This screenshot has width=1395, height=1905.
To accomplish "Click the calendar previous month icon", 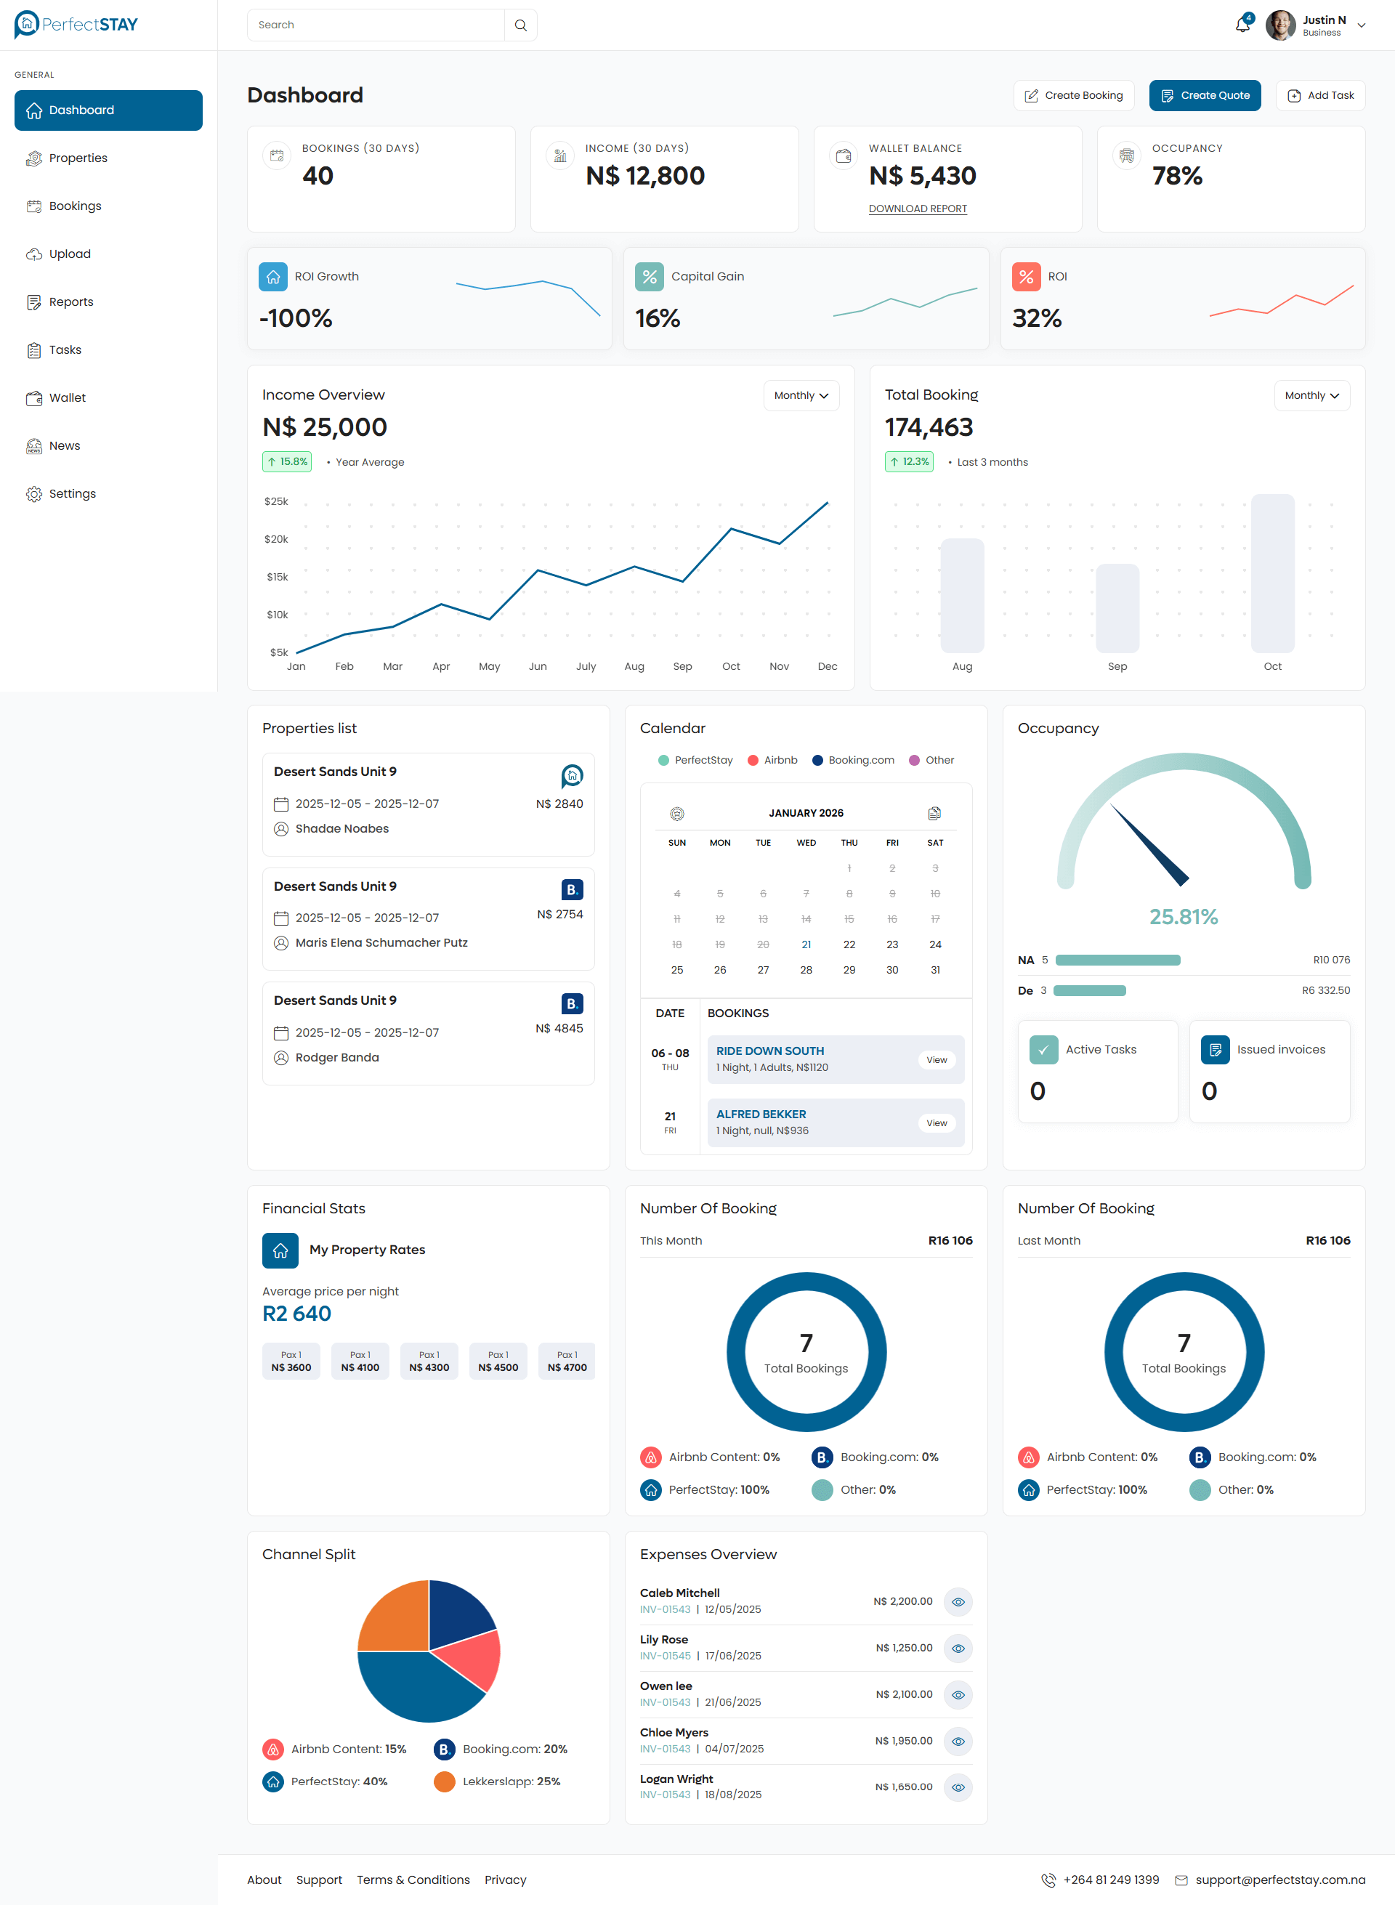I will 676,813.
